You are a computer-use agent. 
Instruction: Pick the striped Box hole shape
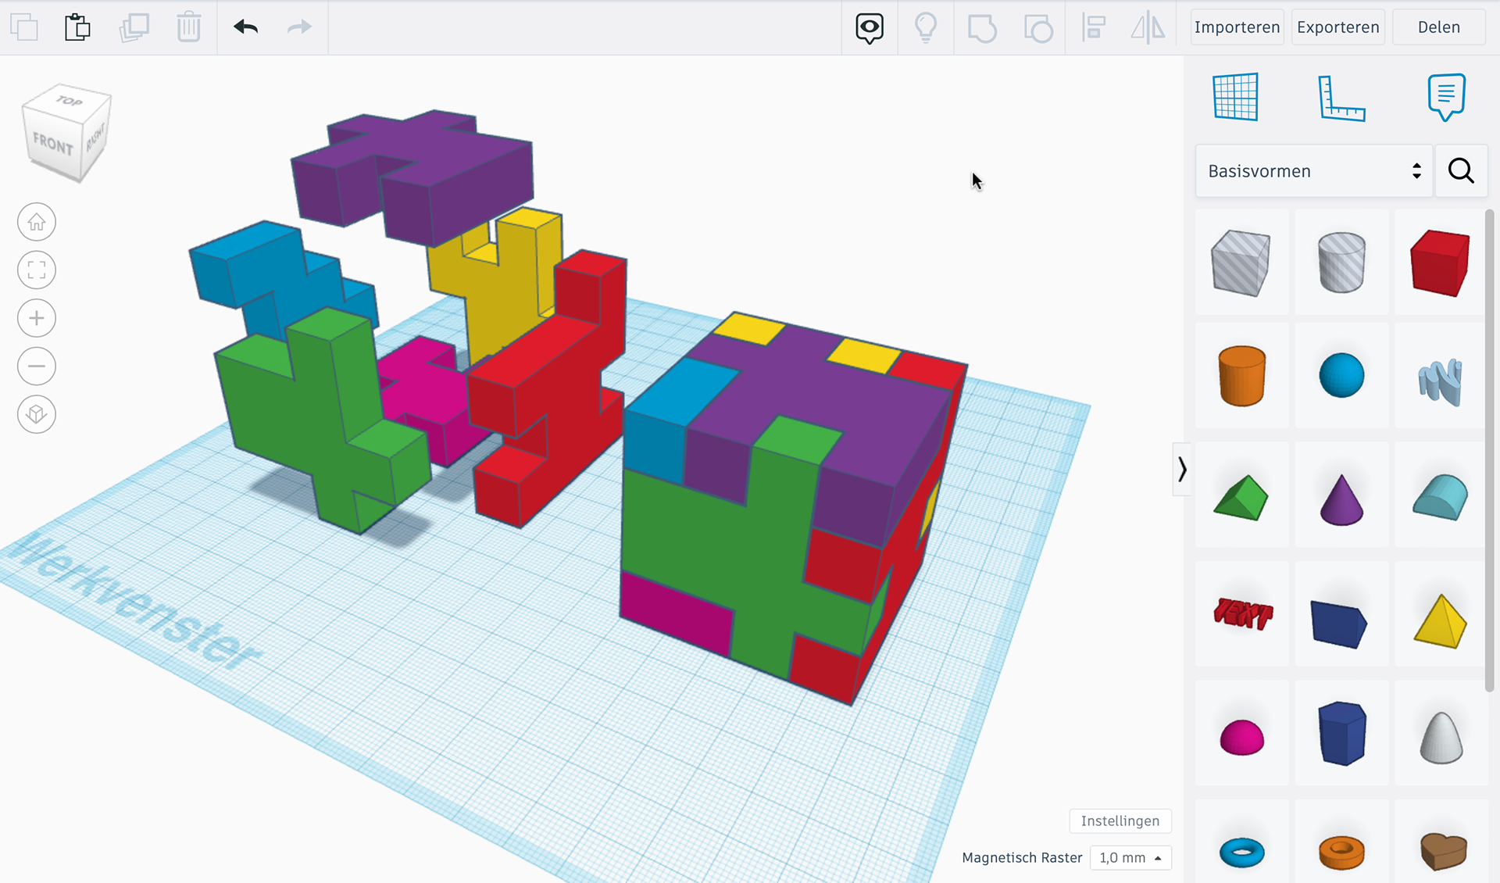click(x=1241, y=263)
